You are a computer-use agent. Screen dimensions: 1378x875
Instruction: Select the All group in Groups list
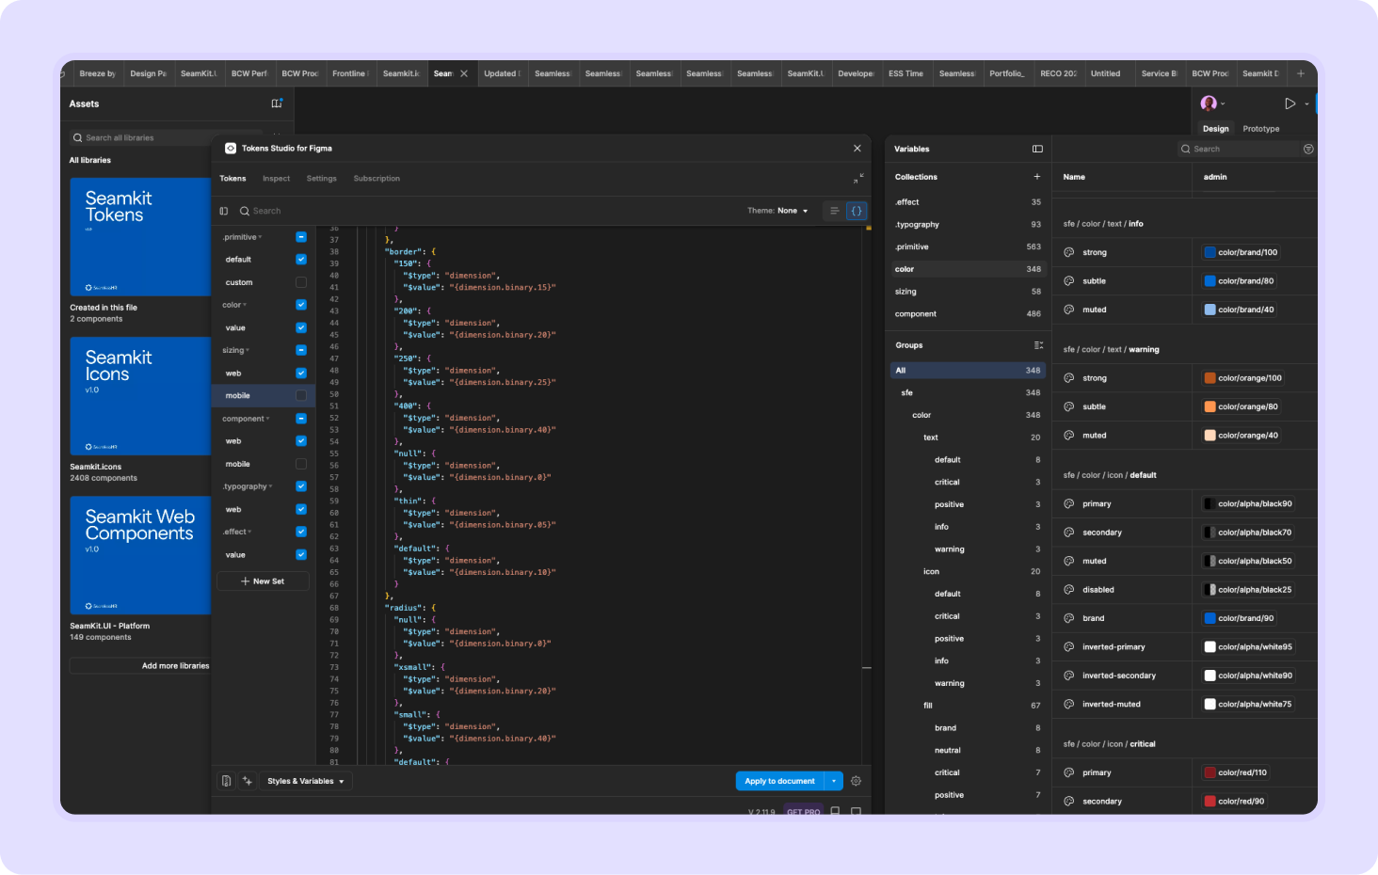[x=967, y=371]
